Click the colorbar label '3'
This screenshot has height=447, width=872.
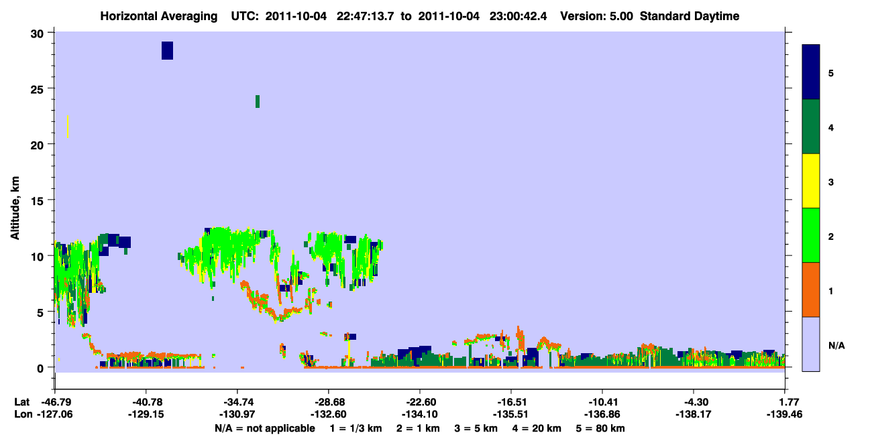(831, 181)
